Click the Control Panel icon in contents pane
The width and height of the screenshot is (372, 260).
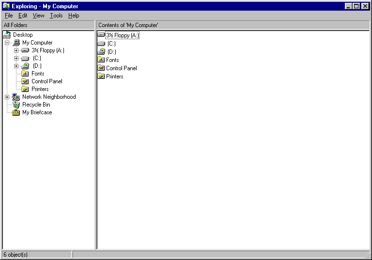point(101,68)
